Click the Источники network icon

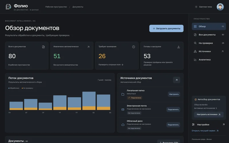pos(195,51)
